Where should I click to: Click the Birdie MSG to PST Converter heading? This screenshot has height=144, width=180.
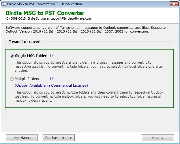coord(45,13)
